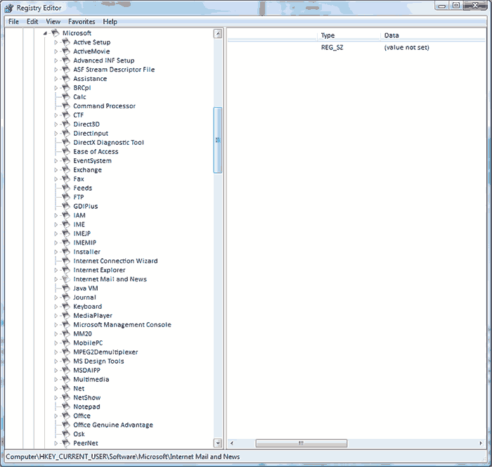The height and width of the screenshot is (467, 492).
Task: Click the Java VM folder icon
Action: point(66,288)
